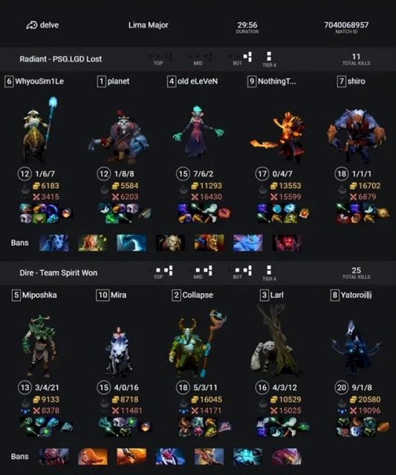396x475 pixels.
Task: Click Larl's Tiny hero with tree
Action: [276, 341]
